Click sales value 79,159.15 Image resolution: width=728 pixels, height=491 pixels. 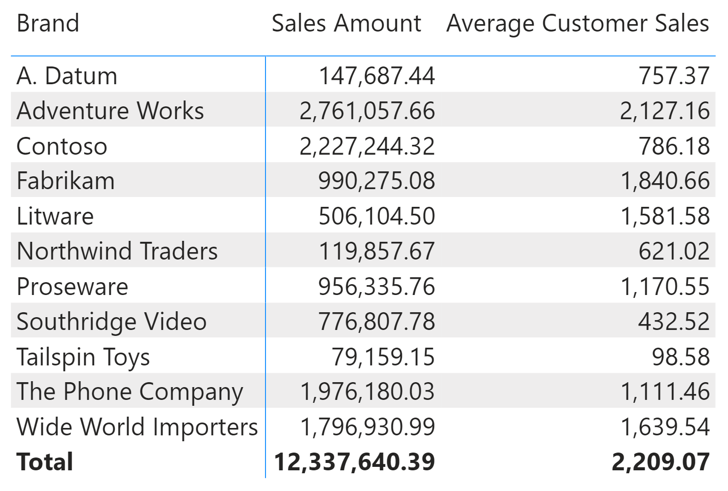[383, 357]
